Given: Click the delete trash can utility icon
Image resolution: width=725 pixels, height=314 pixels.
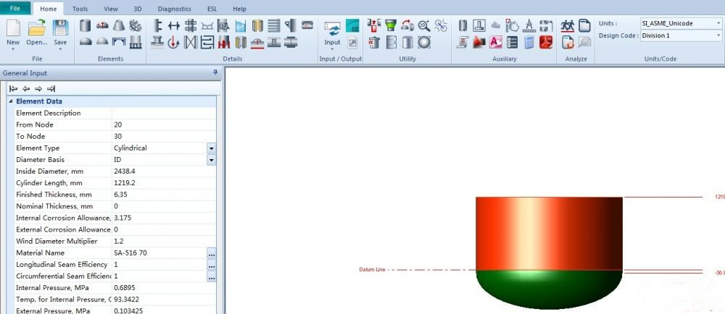Looking at the screenshot, I should coord(374,43).
